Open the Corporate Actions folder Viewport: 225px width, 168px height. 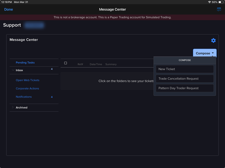pos(27,88)
